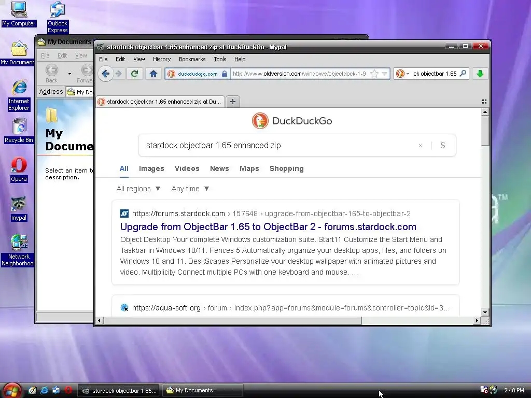Click the Start orb button
Viewport: 531px width, 398px height.
click(12, 390)
